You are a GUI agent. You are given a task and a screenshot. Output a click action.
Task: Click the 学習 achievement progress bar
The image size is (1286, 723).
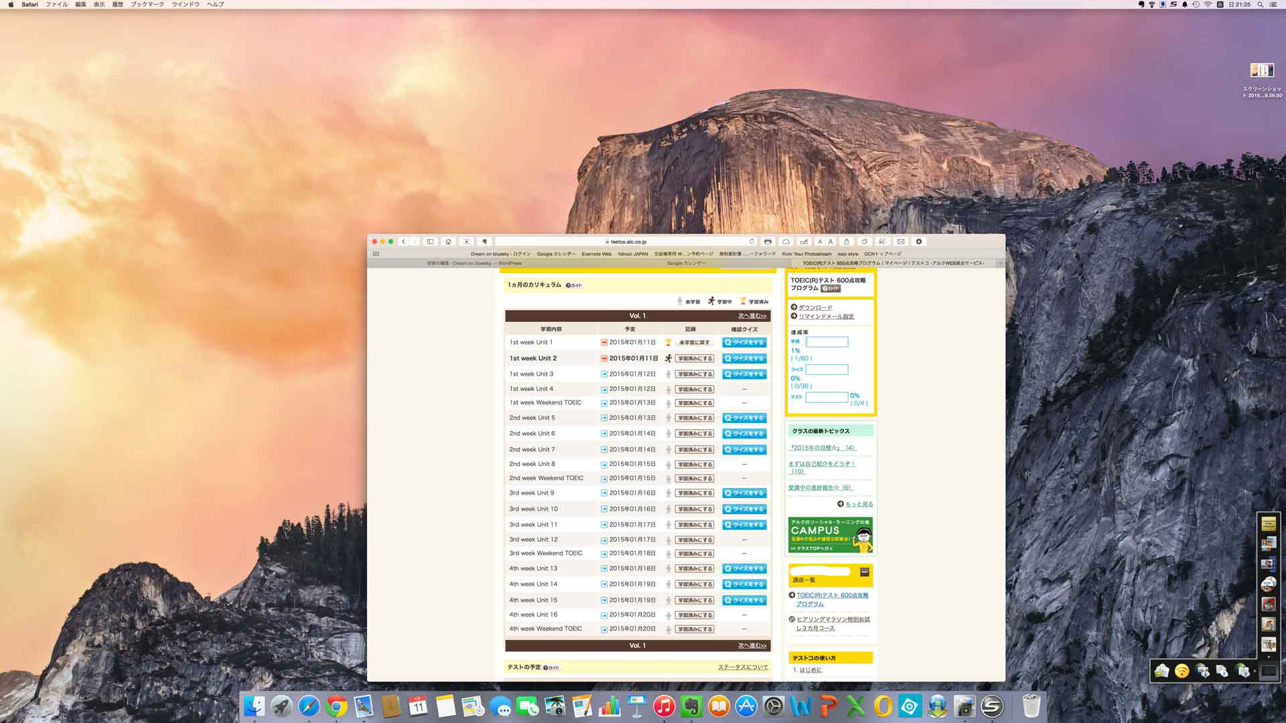pyautogui.click(x=827, y=342)
